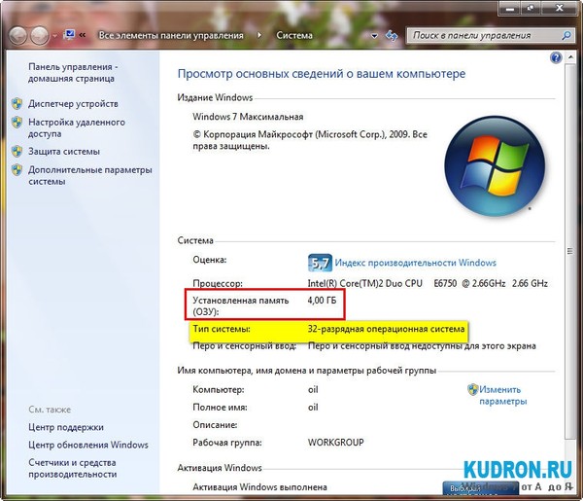This screenshot has width=583, height=501.
Task: Click the Windows 7 logo image
Action: coord(495,166)
